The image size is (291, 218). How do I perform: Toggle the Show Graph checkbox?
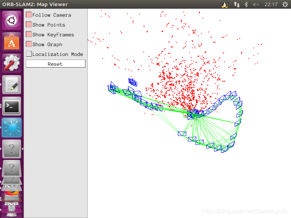click(x=29, y=44)
